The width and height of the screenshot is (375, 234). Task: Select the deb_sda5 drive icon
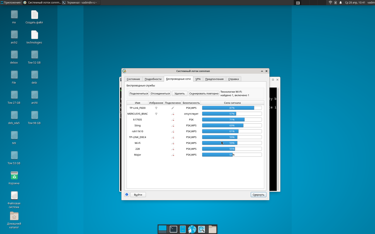coord(14,115)
